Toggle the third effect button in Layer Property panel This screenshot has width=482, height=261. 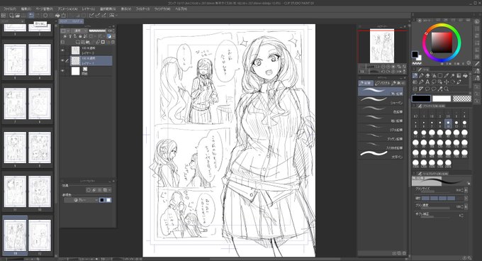[100, 190]
